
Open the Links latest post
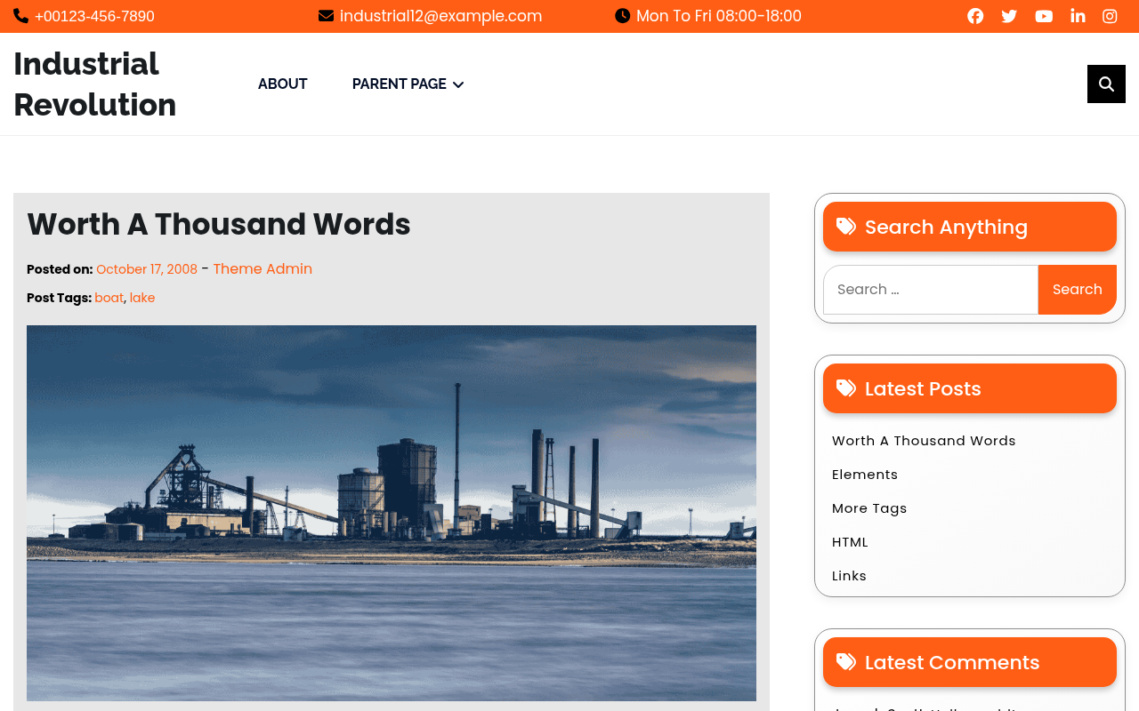[x=849, y=576]
